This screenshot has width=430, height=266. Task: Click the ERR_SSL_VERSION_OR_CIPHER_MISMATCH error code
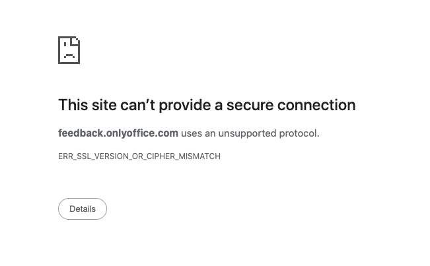coord(139,156)
